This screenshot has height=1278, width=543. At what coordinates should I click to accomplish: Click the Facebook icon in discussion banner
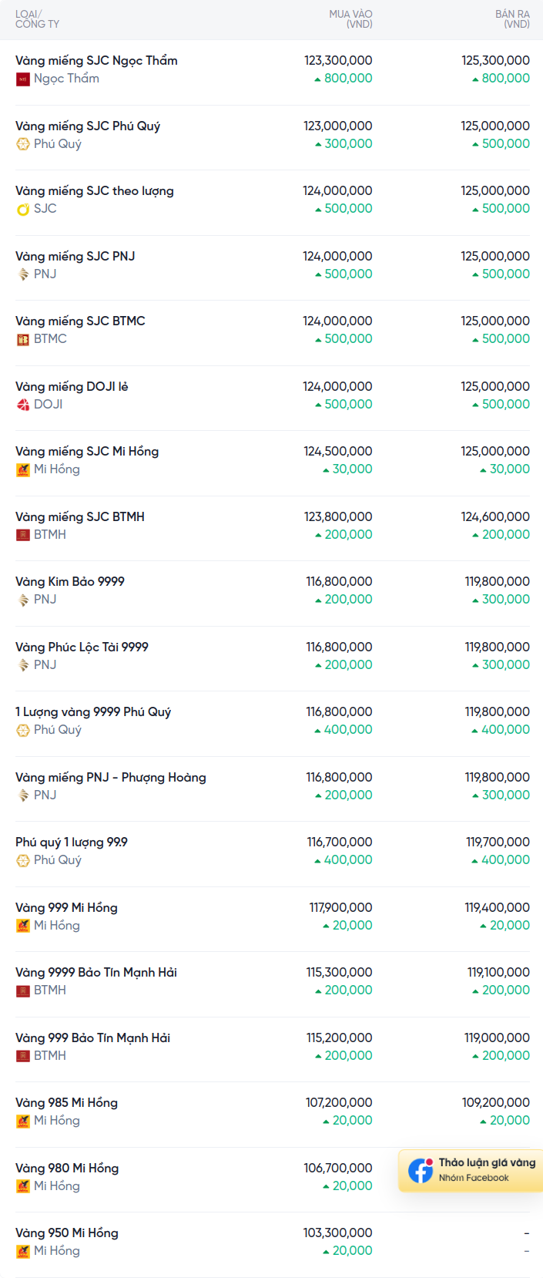(x=421, y=1170)
